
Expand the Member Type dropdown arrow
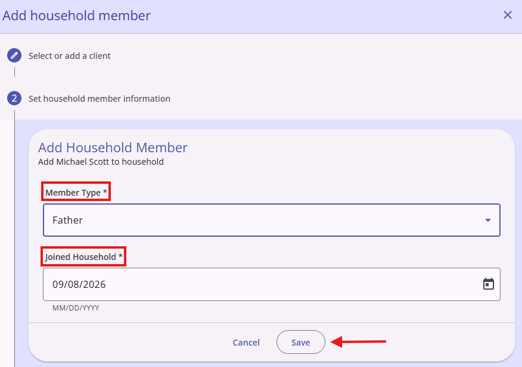tap(487, 220)
